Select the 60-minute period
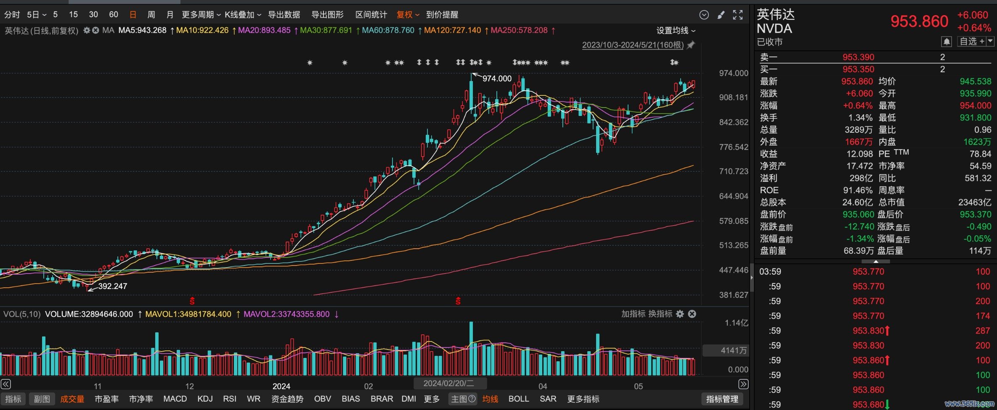Viewport: 997px width, 410px height. (114, 15)
